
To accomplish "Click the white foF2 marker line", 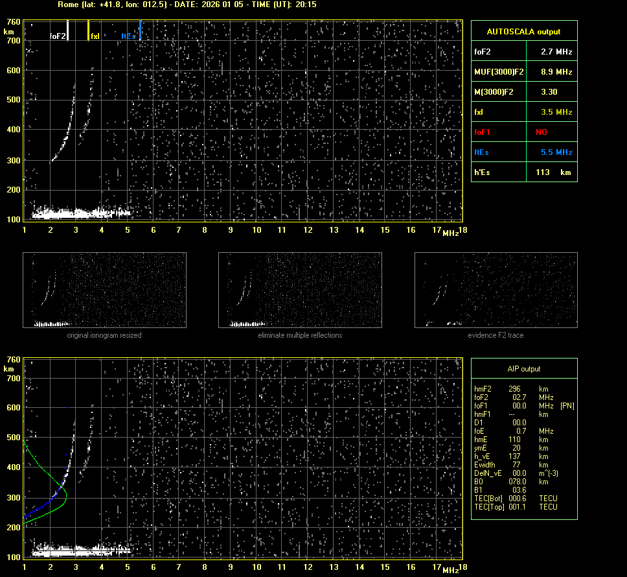I will coord(67,30).
